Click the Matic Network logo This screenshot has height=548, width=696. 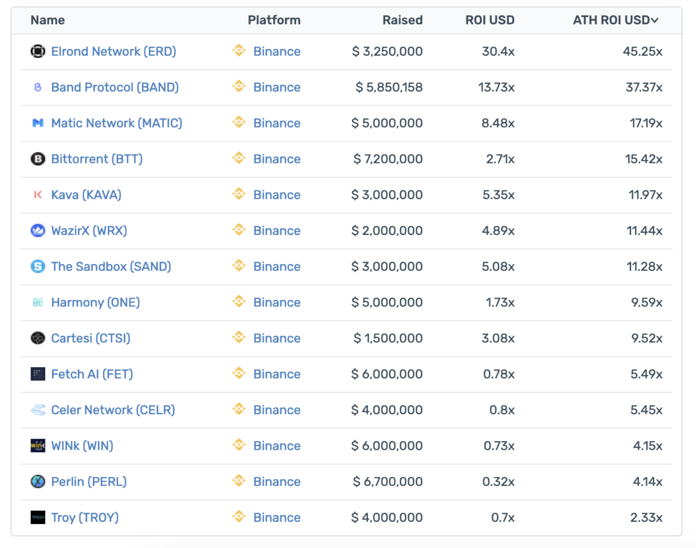click(38, 123)
